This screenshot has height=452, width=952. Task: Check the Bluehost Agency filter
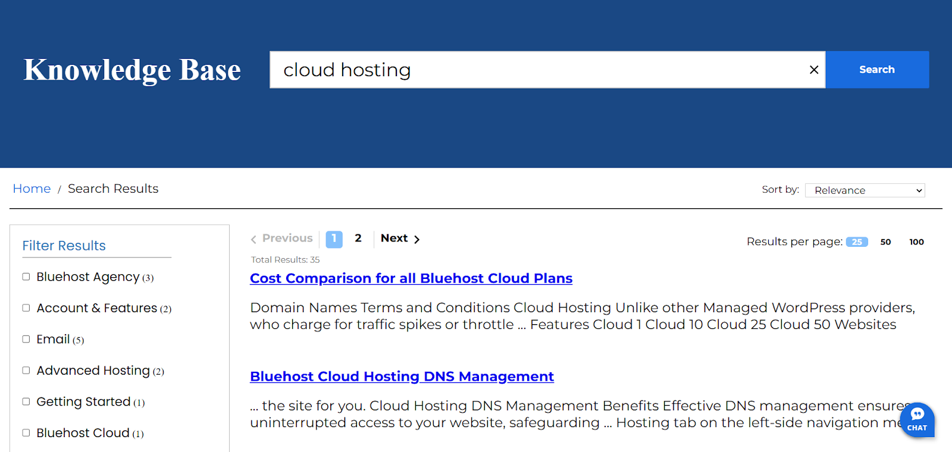tap(26, 277)
